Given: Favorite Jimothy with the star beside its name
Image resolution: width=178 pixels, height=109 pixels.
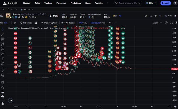Looking at the screenshot, I should (46, 14).
